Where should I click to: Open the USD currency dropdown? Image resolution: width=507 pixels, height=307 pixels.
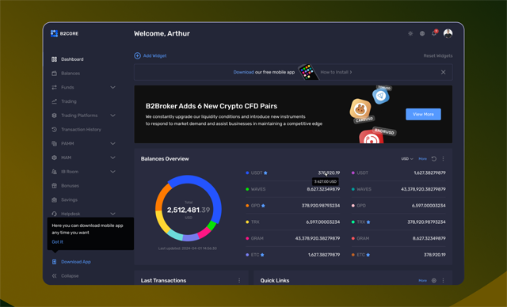(407, 159)
